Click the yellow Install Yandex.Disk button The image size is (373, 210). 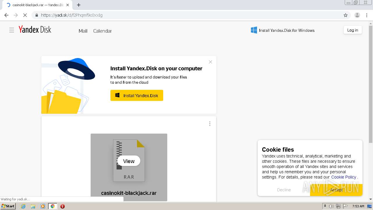(137, 95)
